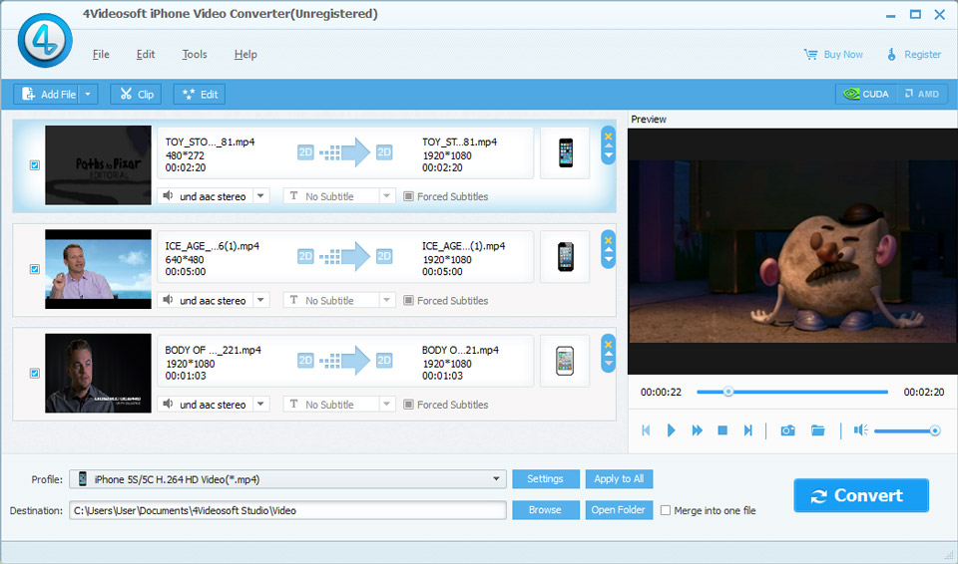Click output 2D badge on ICE_AGE row
The height and width of the screenshot is (564, 958).
(x=384, y=256)
